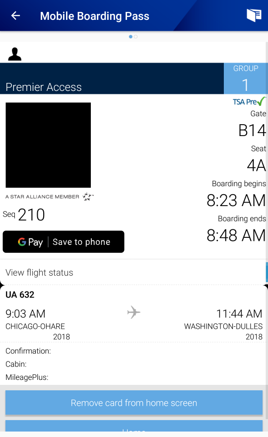
Task: Tap the Confirmation field row
Action: [134, 351]
